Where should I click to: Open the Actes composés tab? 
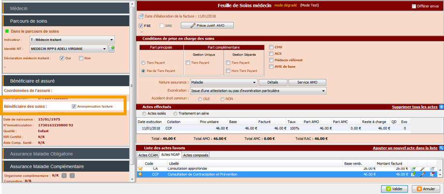196,155
